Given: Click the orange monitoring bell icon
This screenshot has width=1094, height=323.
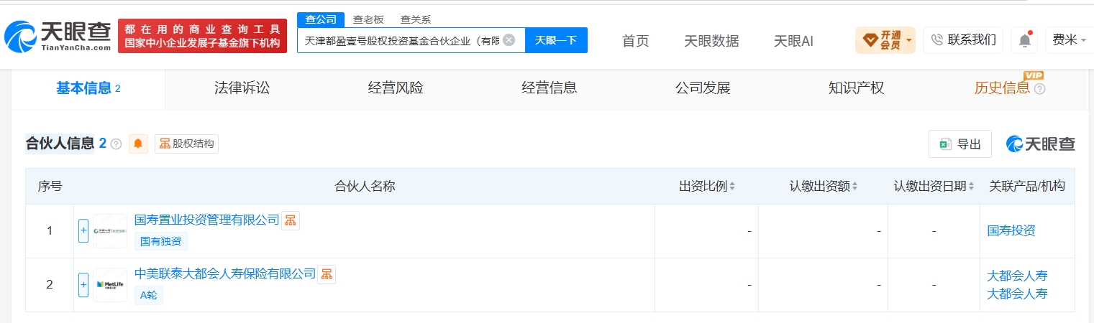Looking at the screenshot, I should click(138, 144).
